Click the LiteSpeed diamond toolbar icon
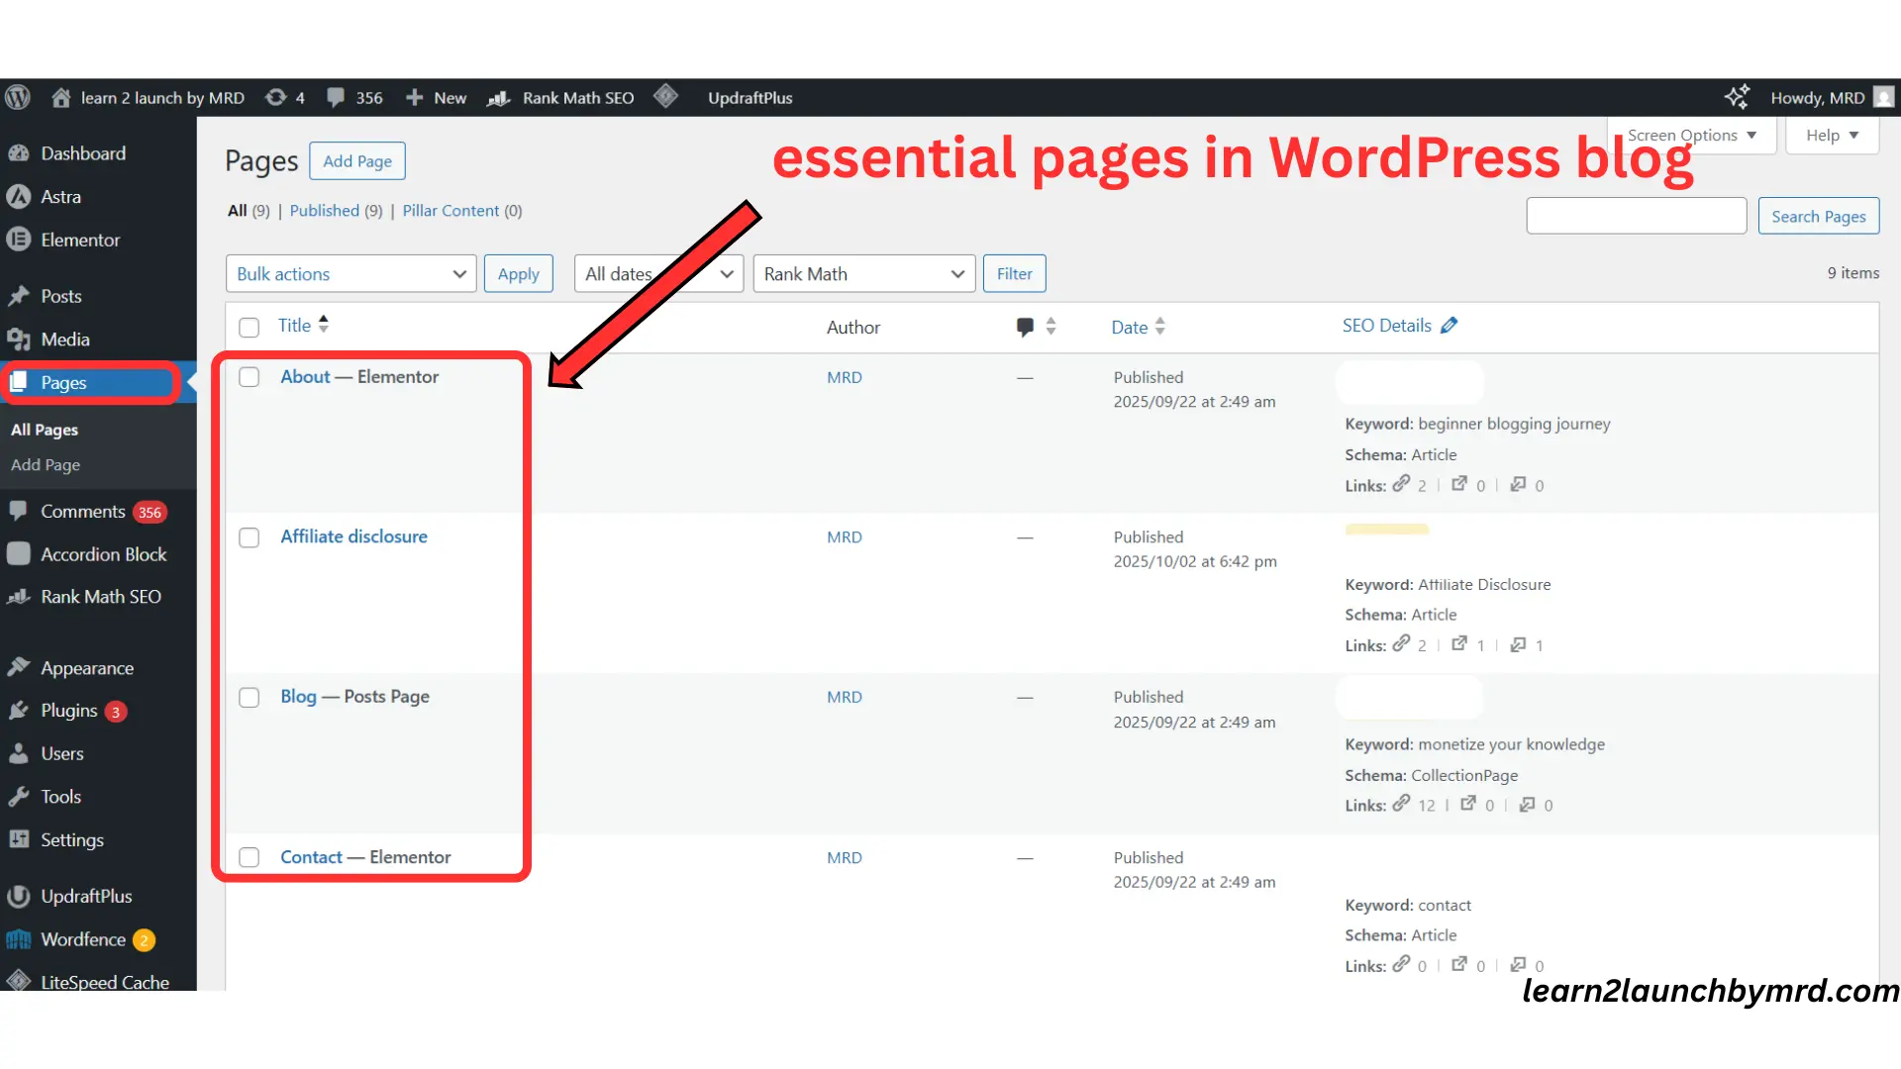Image resolution: width=1901 pixels, height=1069 pixels. click(x=665, y=96)
